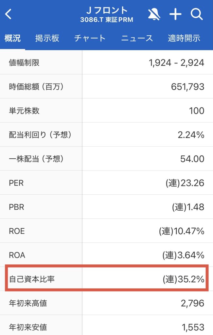The image size is (213, 335).
Task: Tap the highlighted 自己資本比率 row
Action: click(106, 279)
